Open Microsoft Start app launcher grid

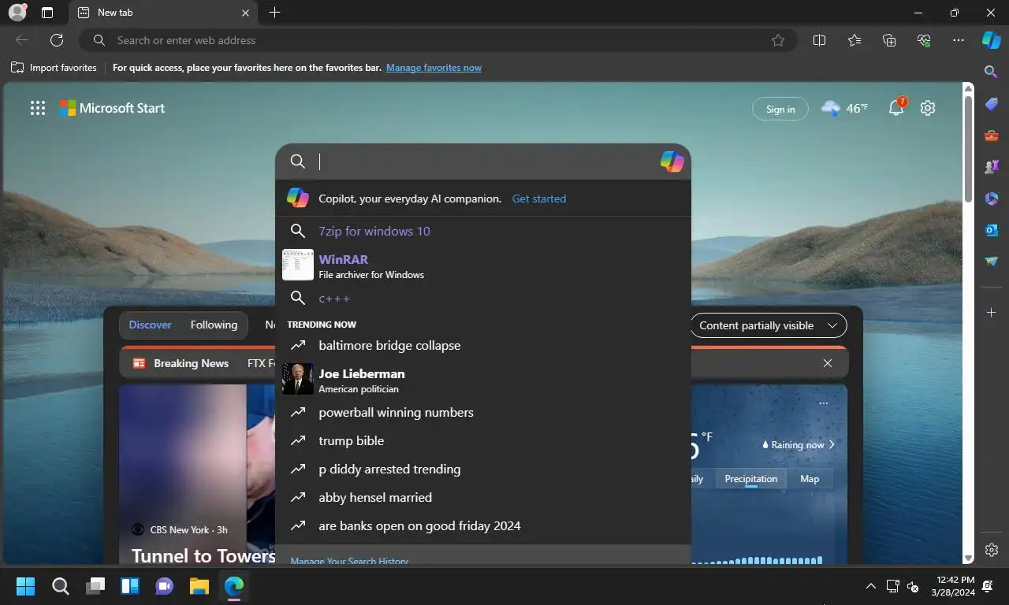click(x=38, y=109)
